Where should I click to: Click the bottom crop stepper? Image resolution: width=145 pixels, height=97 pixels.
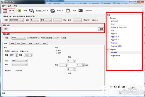pyautogui.click(x=75, y=69)
